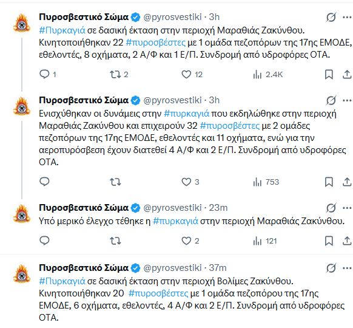The height and width of the screenshot is (328, 353).
Task: Share the first tweet
Action: (x=347, y=74)
